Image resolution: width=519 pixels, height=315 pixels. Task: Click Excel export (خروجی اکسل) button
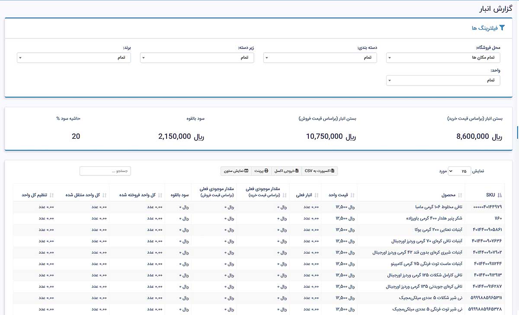click(285, 171)
